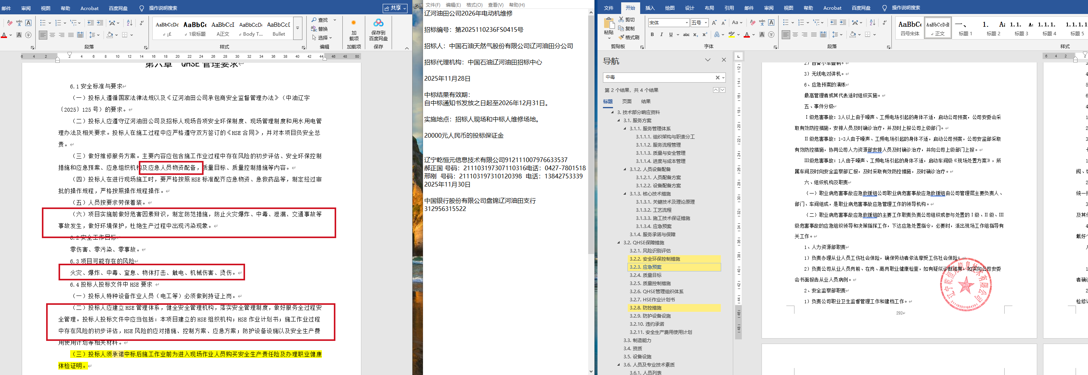The height and width of the screenshot is (375, 1088).
Task: Collapse 3.2. QHSE保障措施 heading in navigation
Action: tap(619, 243)
